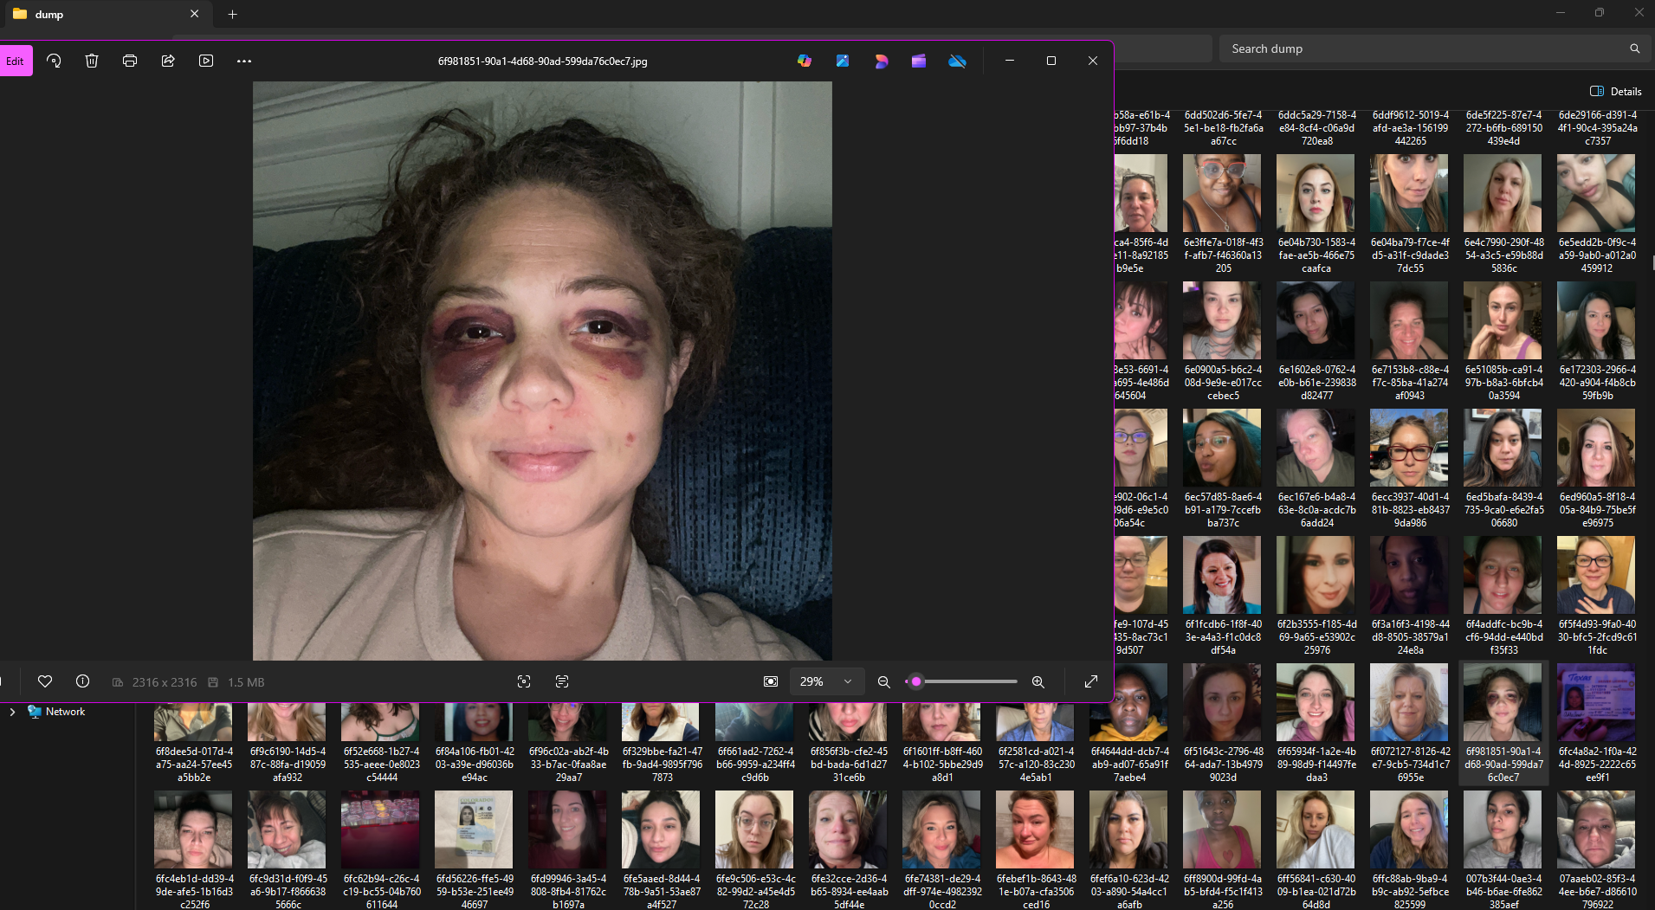Screen dimensions: 1655x910
Task: Toggle the Details pane button
Action: pos(1616,91)
